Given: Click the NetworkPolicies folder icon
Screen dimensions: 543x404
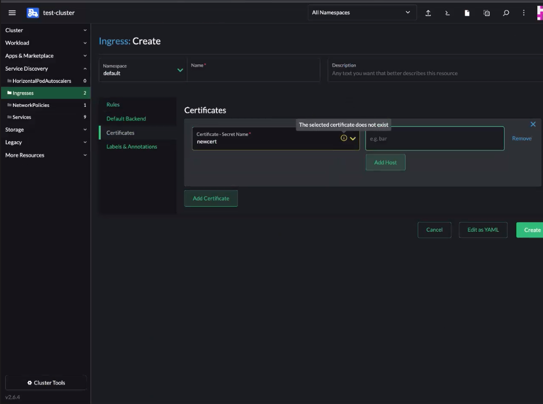Looking at the screenshot, I should [9, 105].
